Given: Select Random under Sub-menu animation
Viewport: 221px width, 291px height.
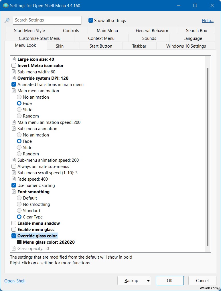Looking at the screenshot, I should coord(19,154).
